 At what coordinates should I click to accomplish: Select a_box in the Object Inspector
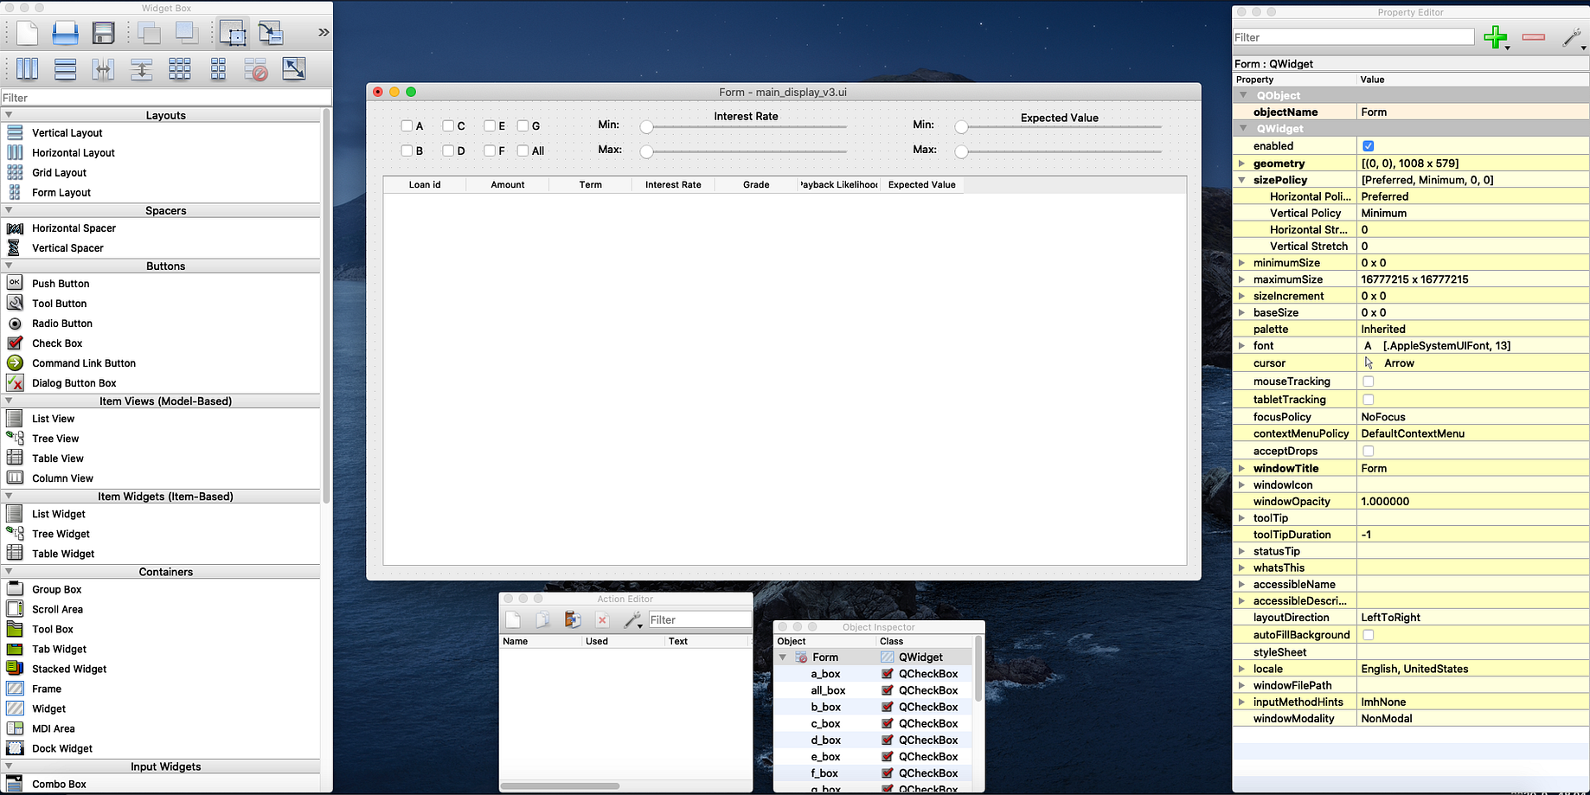tap(824, 673)
